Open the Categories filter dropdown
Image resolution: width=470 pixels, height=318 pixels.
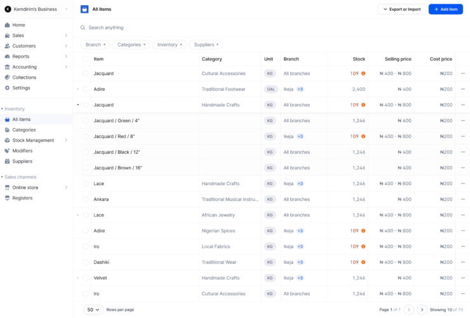tap(132, 45)
